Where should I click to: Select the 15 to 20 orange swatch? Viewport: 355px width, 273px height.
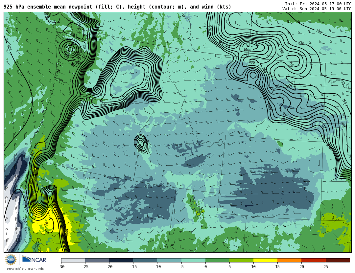click(290, 260)
